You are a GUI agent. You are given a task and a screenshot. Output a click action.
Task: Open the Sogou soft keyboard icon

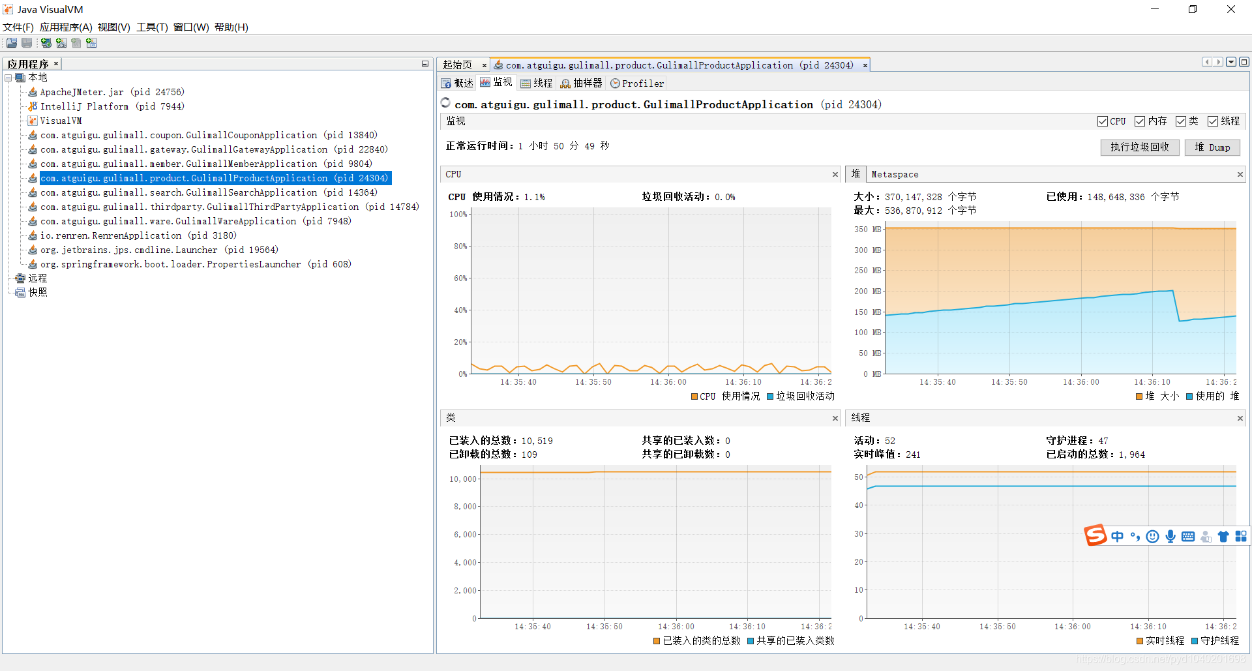click(1188, 536)
